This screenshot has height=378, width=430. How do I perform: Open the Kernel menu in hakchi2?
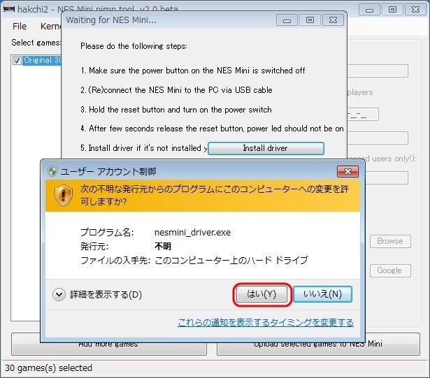tap(51, 27)
